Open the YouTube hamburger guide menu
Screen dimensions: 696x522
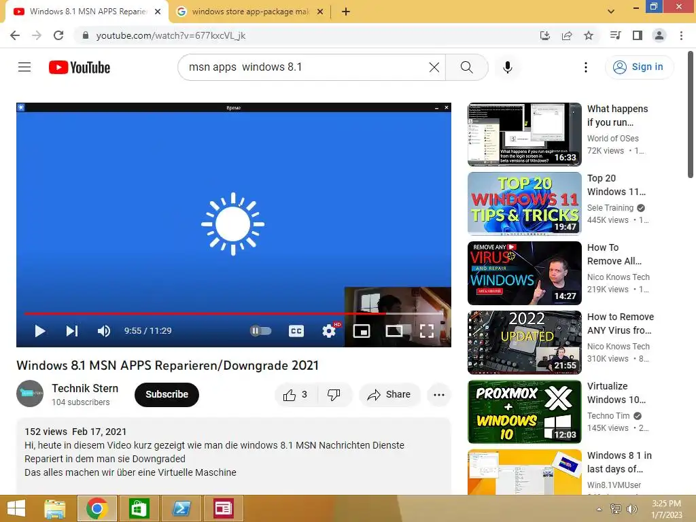tap(24, 67)
